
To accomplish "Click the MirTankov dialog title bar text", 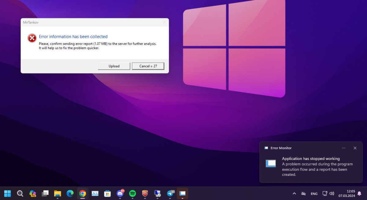I will pos(31,22).
